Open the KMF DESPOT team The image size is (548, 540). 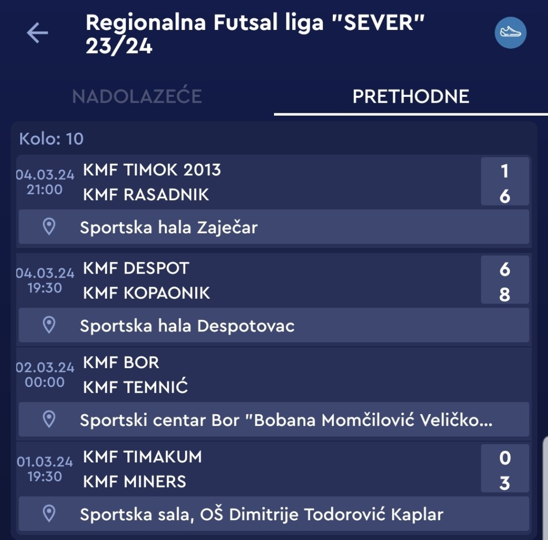tap(136, 268)
